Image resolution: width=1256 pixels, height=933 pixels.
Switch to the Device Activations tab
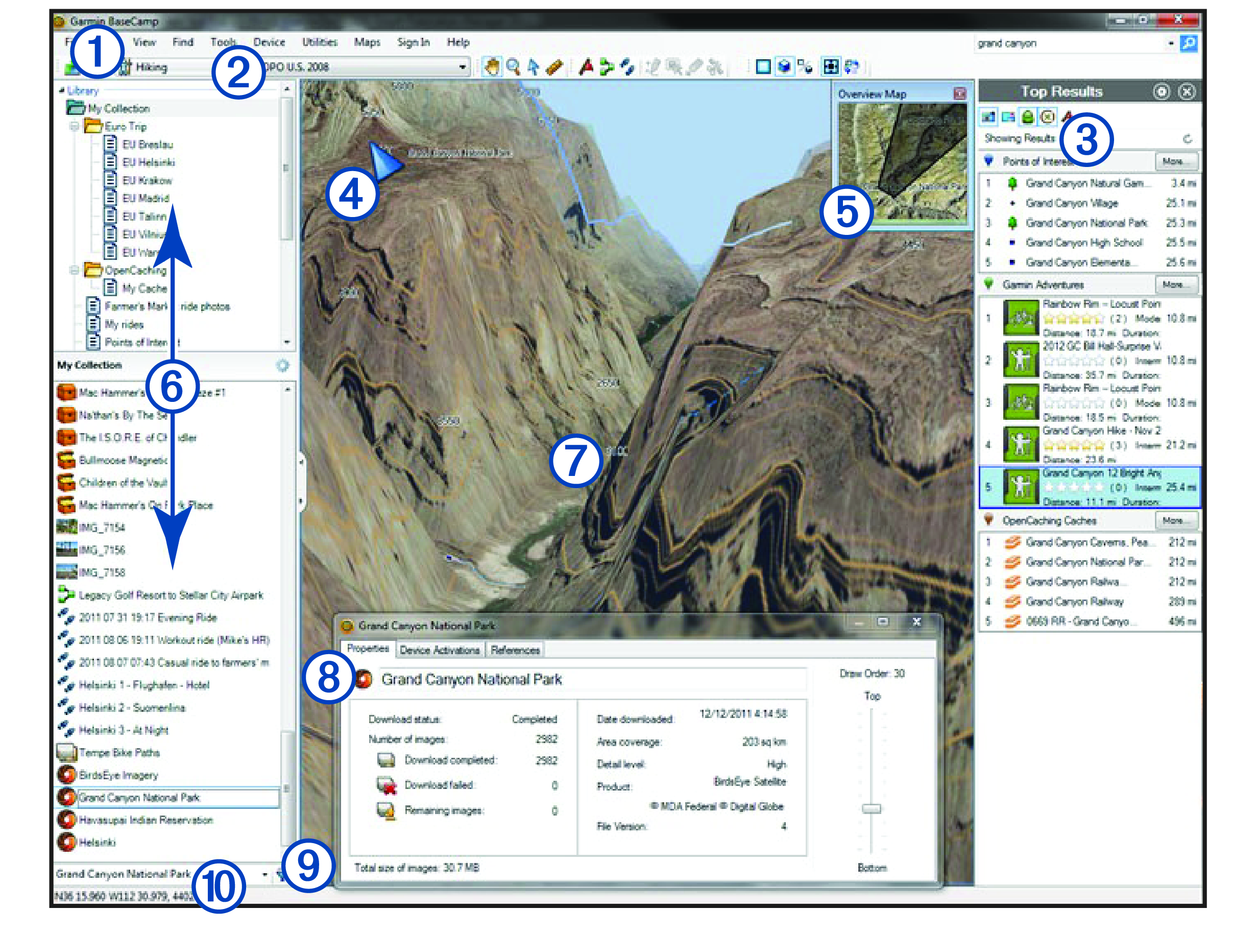pos(439,650)
